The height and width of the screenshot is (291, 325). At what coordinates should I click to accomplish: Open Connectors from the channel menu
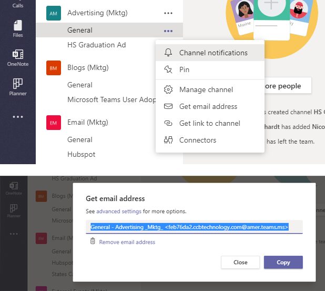pyautogui.click(x=210, y=140)
